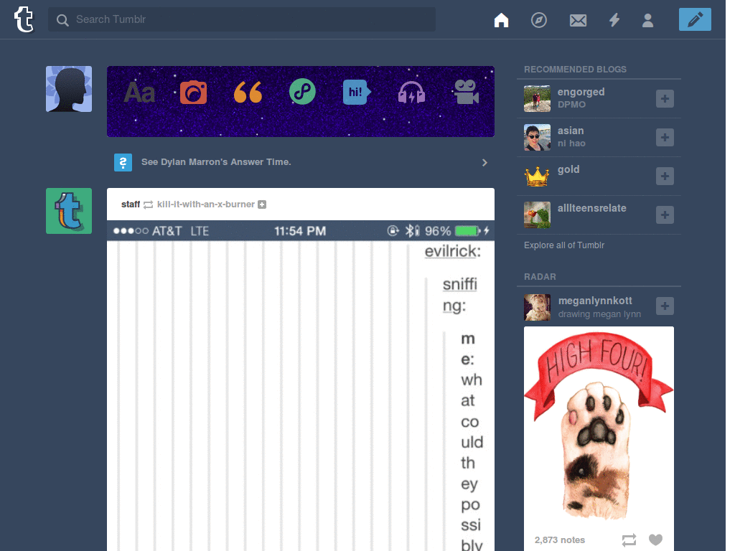Open See Dylan Marron's Answer Time

click(216, 162)
